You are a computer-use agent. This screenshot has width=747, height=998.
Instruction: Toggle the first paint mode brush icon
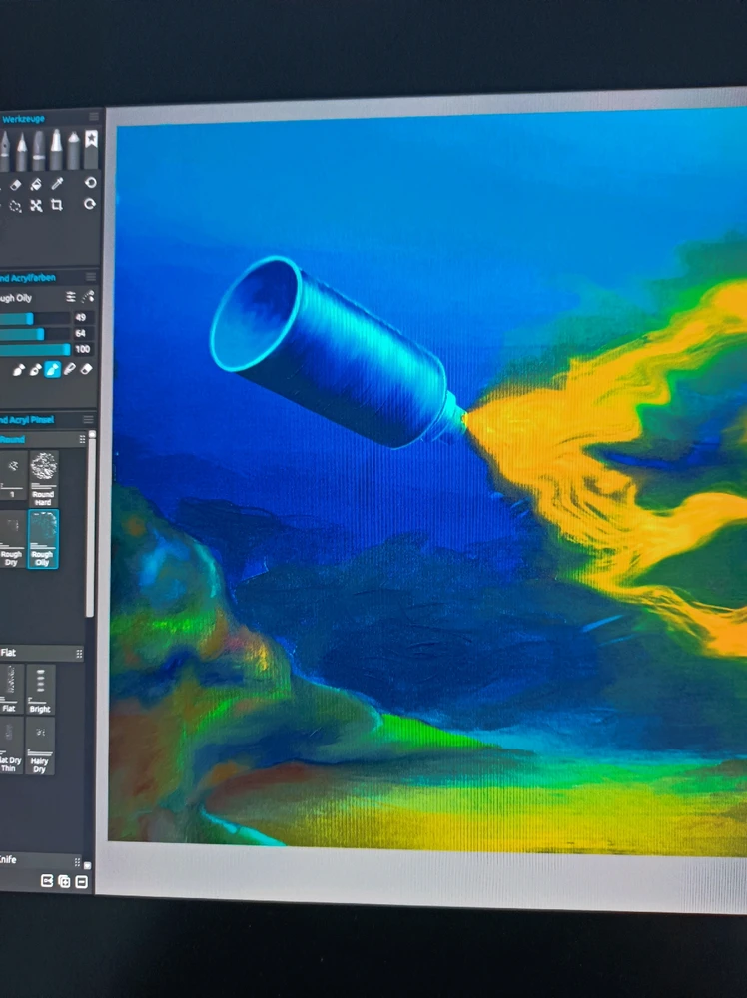click(x=18, y=369)
